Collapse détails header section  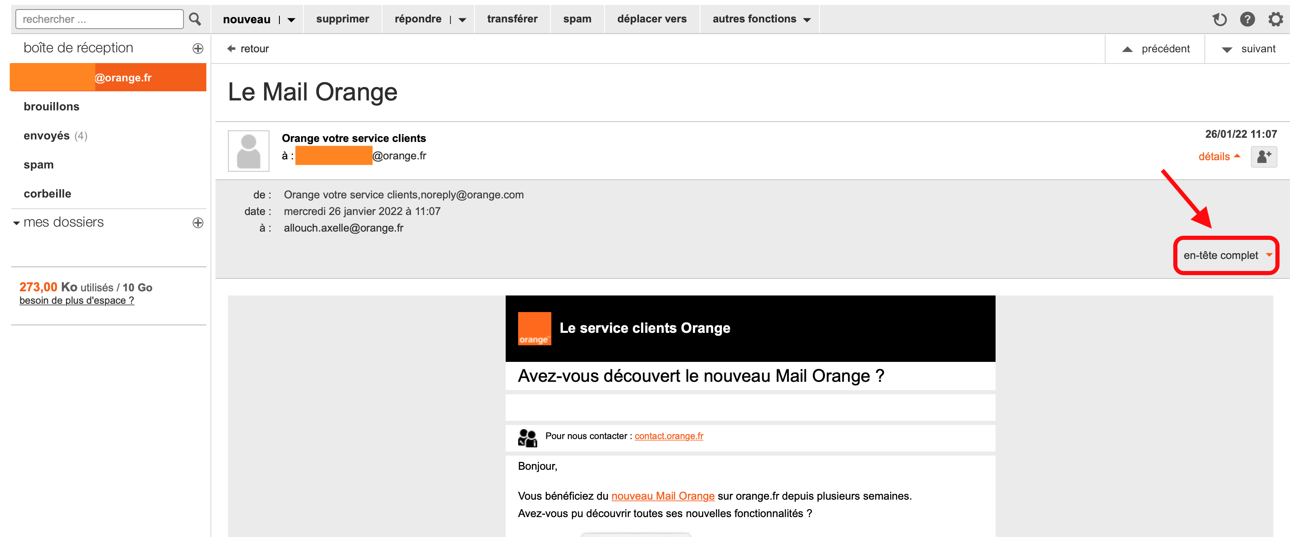[x=1219, y=156]
